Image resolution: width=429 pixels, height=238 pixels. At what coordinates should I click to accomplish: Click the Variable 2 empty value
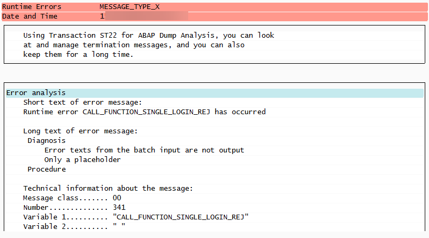pos(119,226)
